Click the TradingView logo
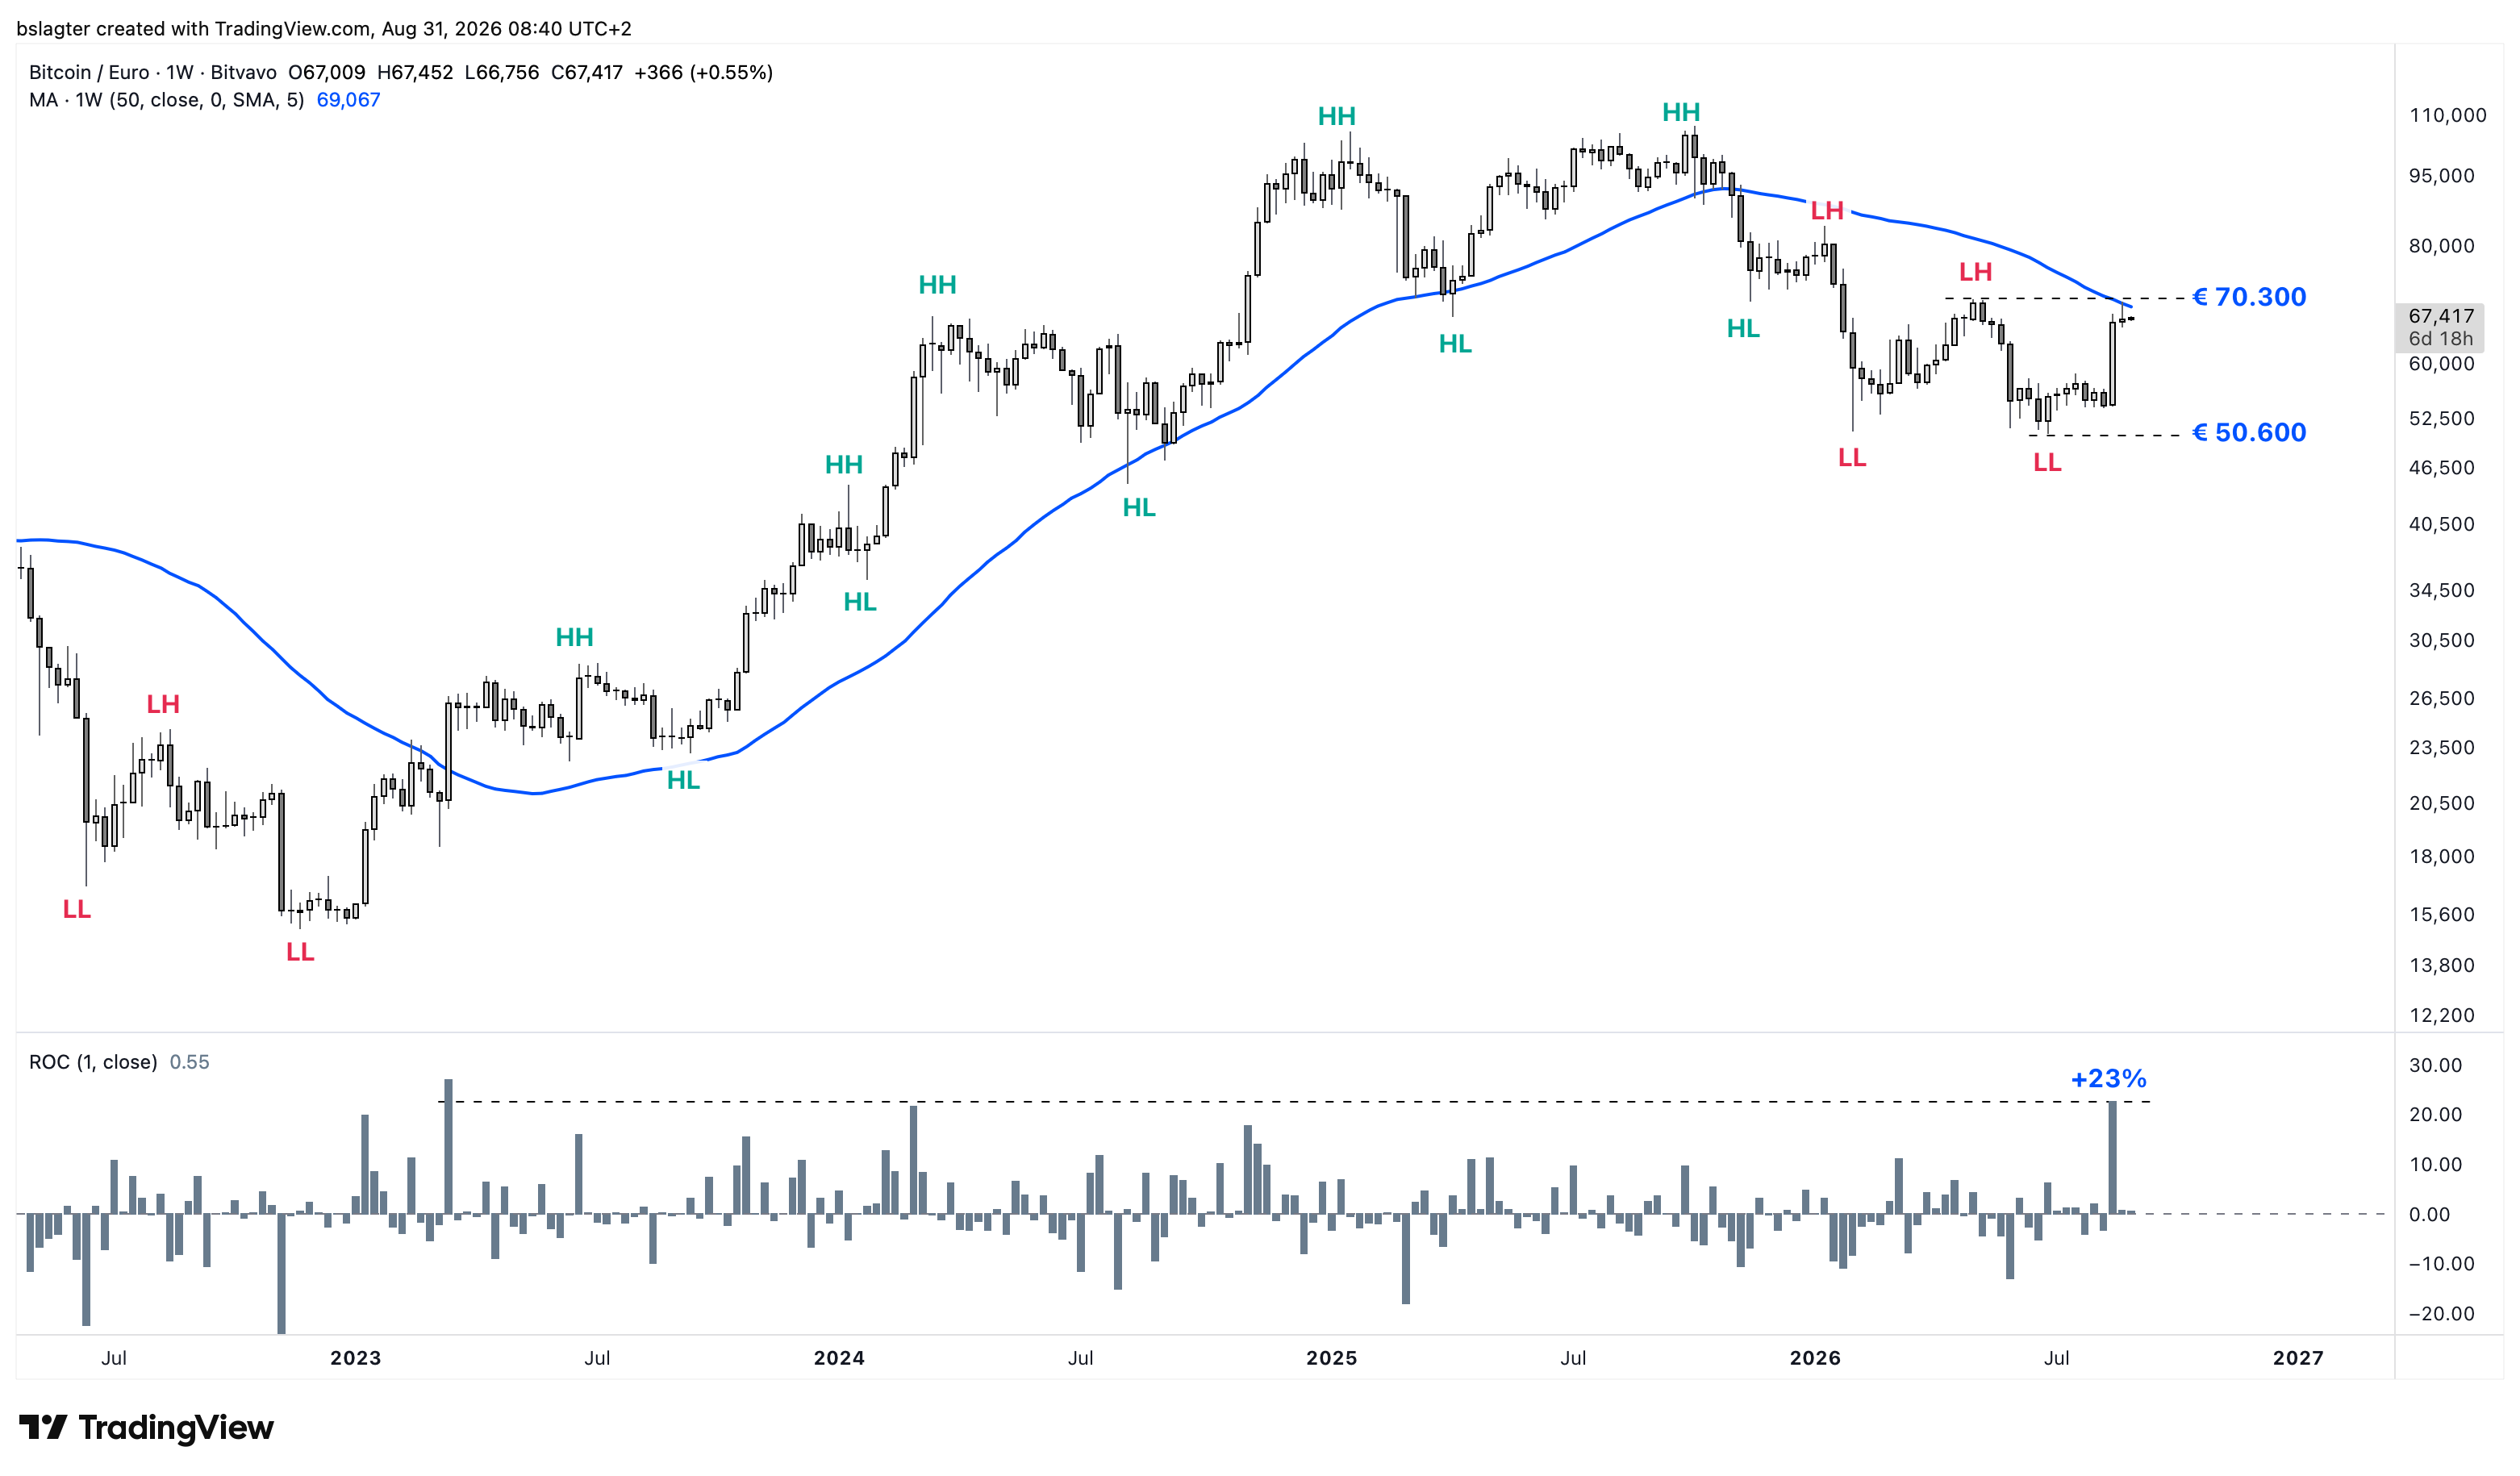The width and height of the screenshot is (2520, 1476). click(146, 1427)
